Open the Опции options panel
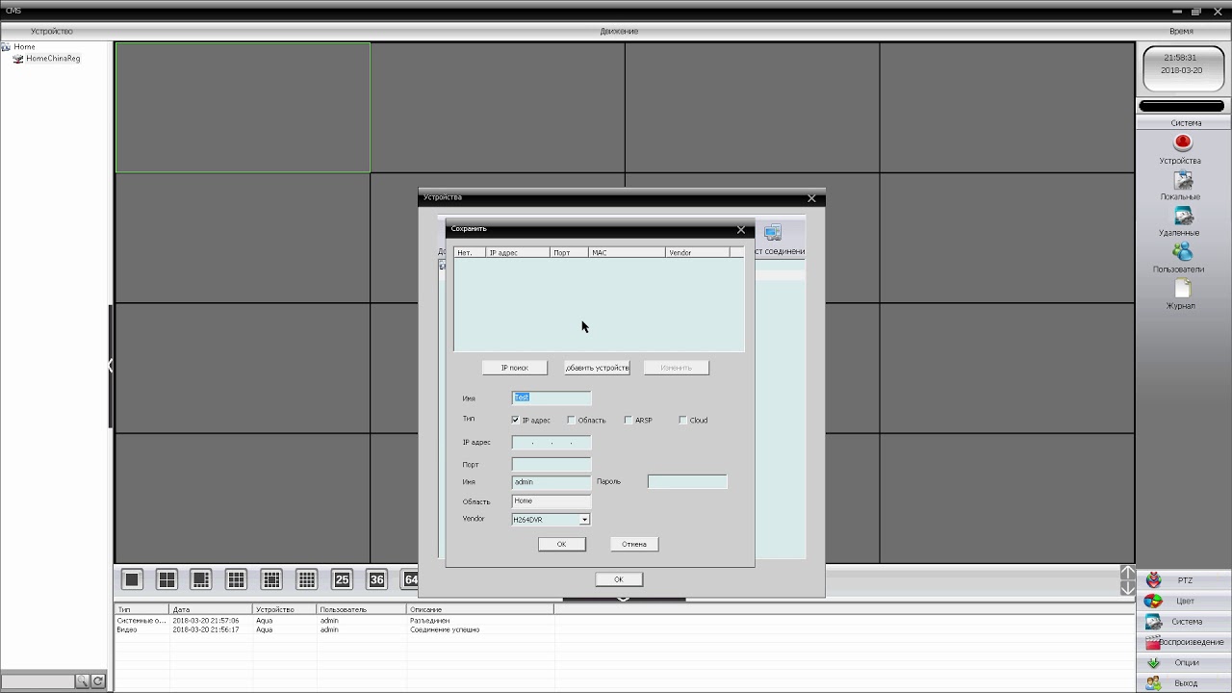The height and width of the screenshot is (693, 1232). pyautogui.click(x=1185, y=662)
